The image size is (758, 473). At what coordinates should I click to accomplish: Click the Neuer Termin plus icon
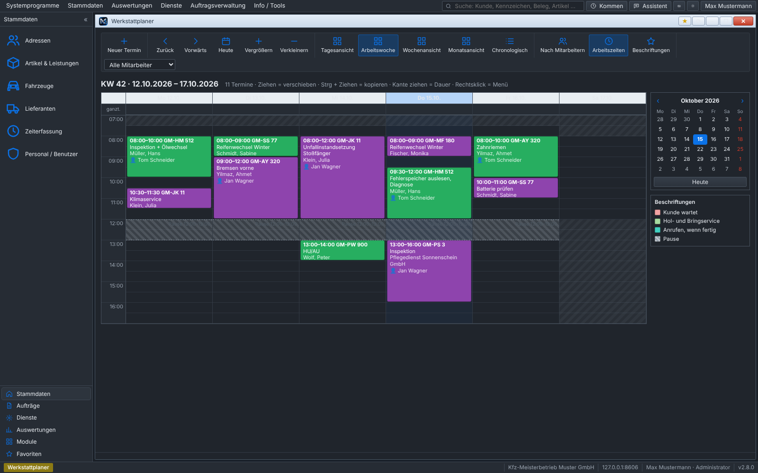(124, 41)
